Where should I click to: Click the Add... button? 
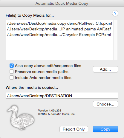point(105,69)
